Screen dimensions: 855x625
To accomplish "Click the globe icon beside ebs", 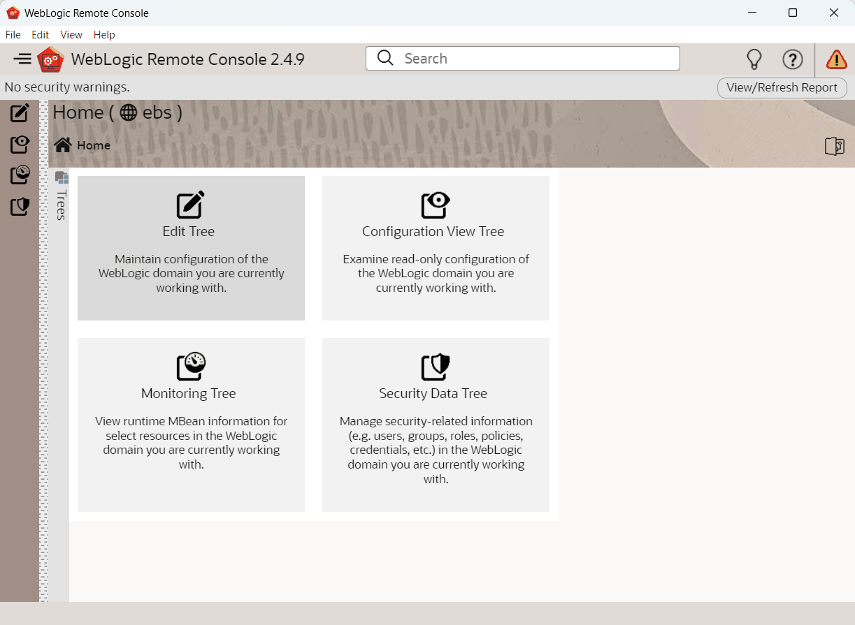I will click(x=129, y=112).
